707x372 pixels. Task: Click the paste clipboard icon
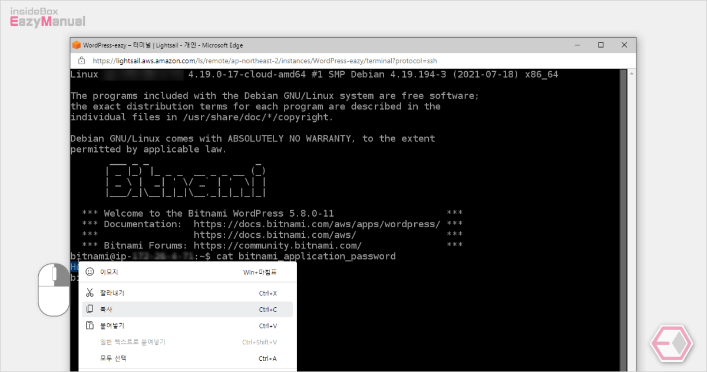[90, 325]
